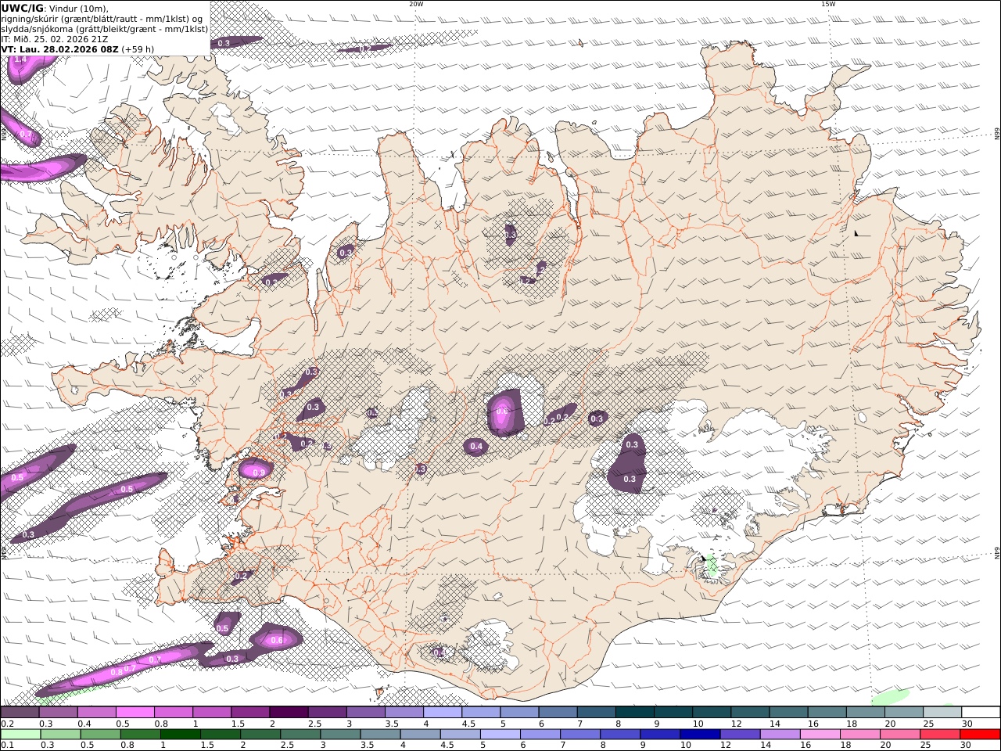Select the deep blue 10 swatch, lower scale

point(701,735)
